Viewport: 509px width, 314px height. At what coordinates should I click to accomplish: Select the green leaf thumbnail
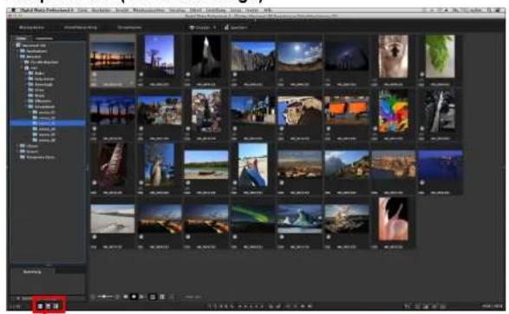(x=440, y=56)
